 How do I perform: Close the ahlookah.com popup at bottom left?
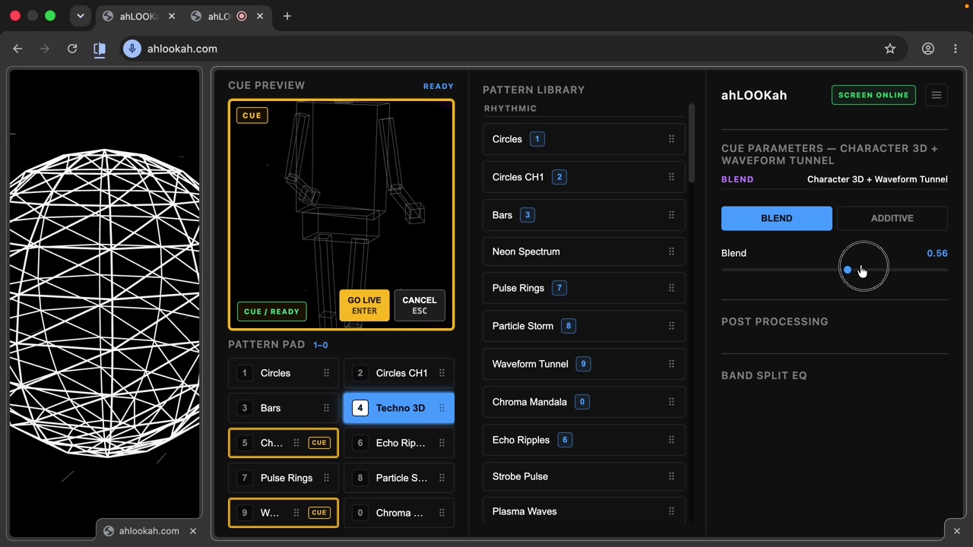(192, 531)
